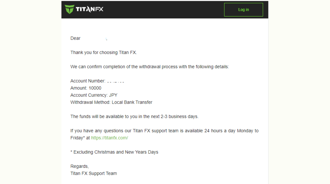Click 'Thank you for choosing Titan FX' line
This screenshot has height=184, width=330.
click(x=103, y=52)
